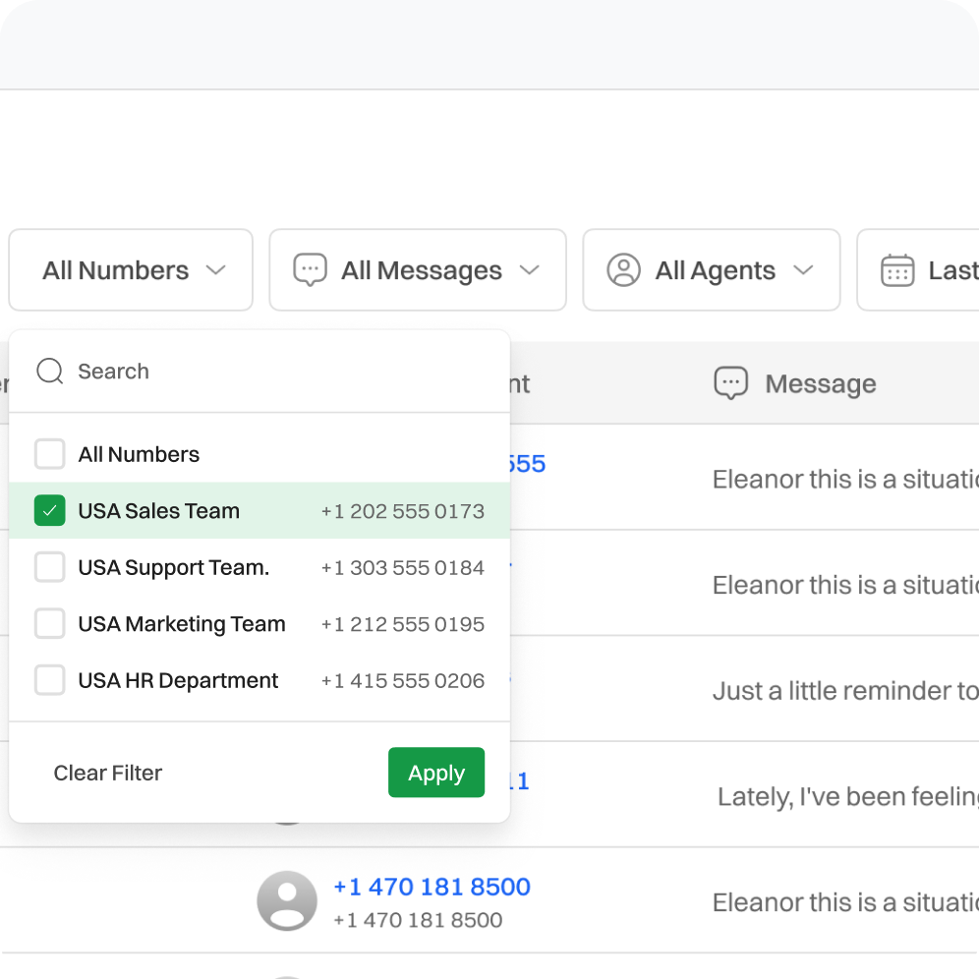Open the All Messages dropdown
Screen dimensions: 979x979
point(419,270)
